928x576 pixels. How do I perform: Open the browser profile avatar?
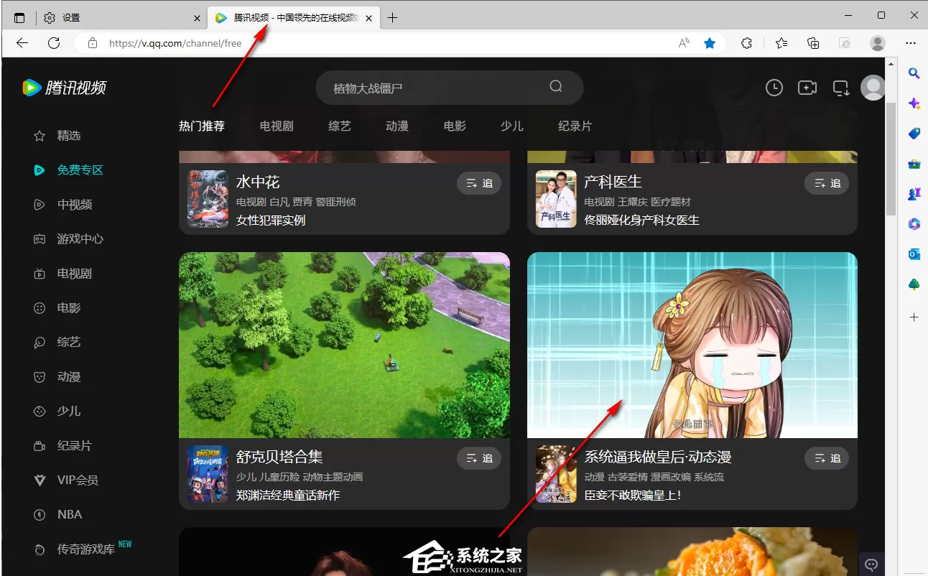click(878, 43)
